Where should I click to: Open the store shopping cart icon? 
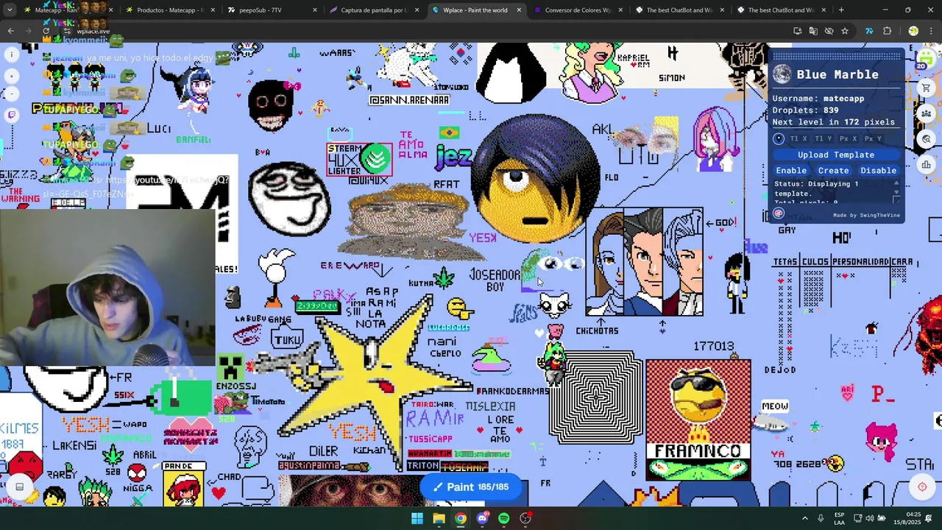927,88
